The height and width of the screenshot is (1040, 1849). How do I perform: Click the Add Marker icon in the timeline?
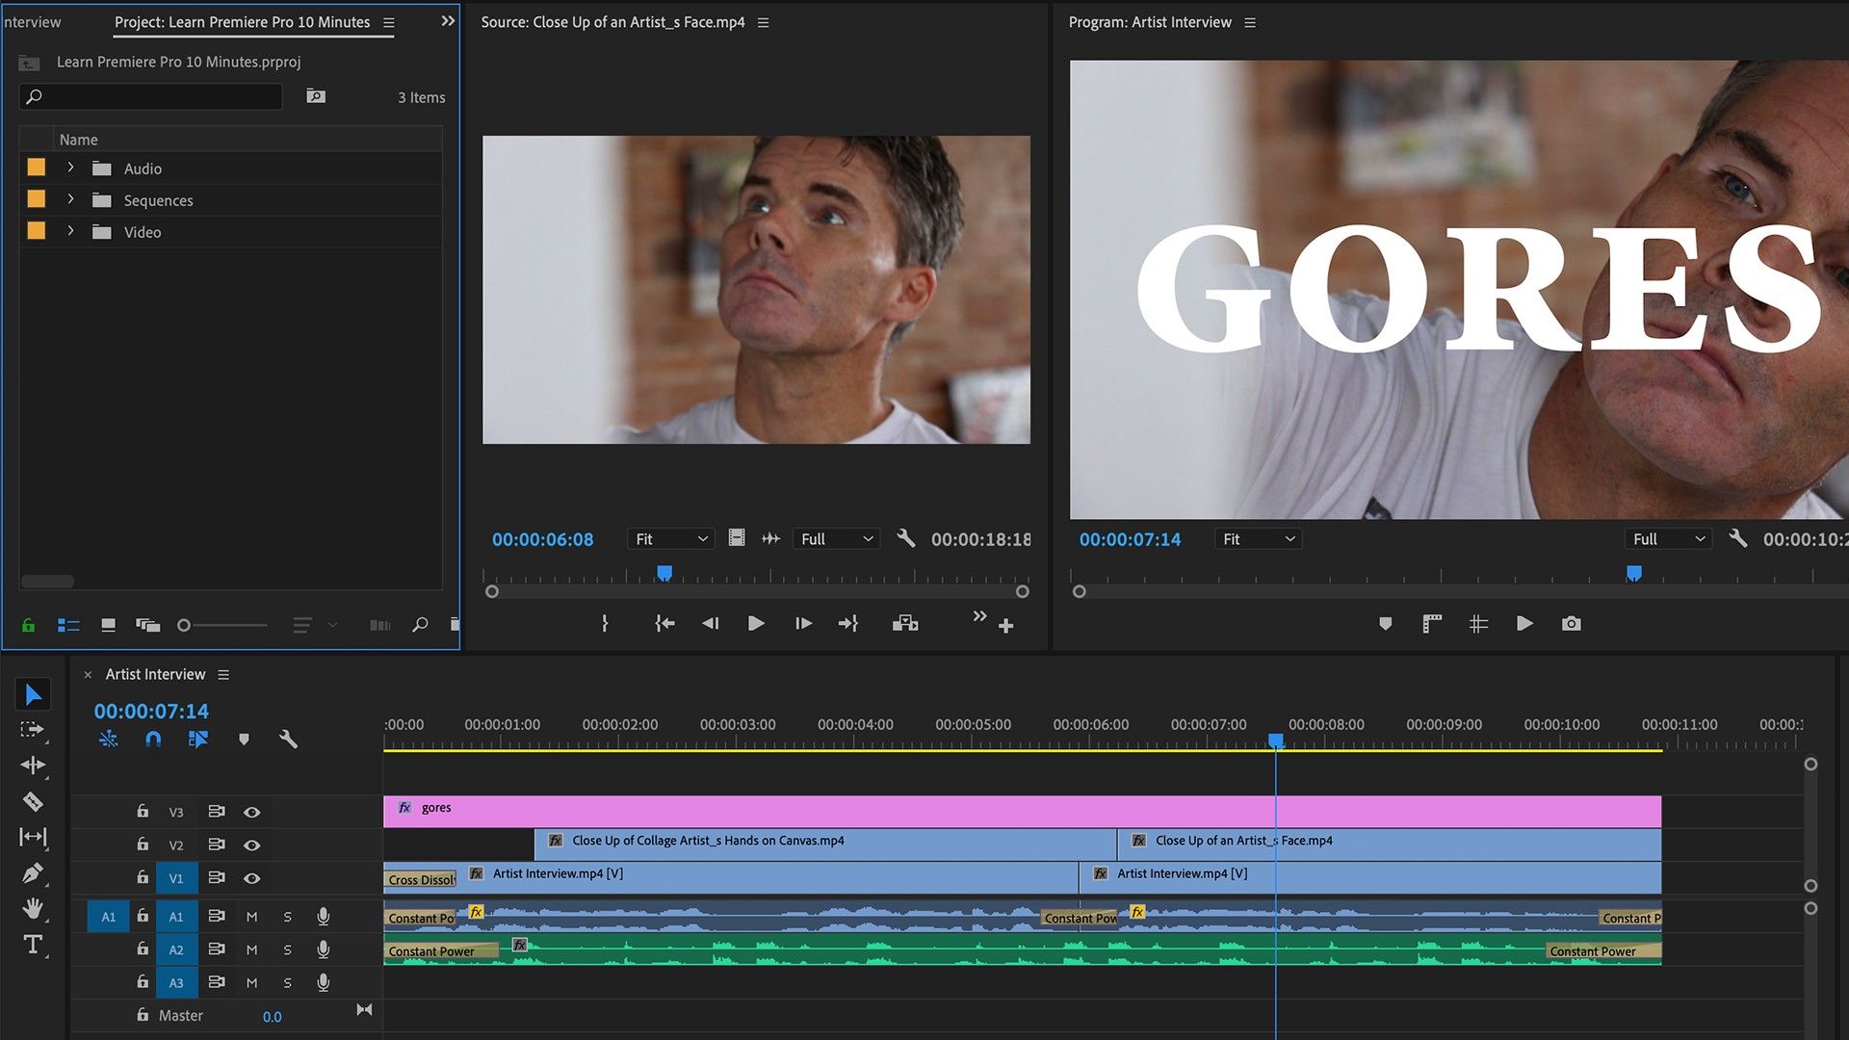pos(244,739)
